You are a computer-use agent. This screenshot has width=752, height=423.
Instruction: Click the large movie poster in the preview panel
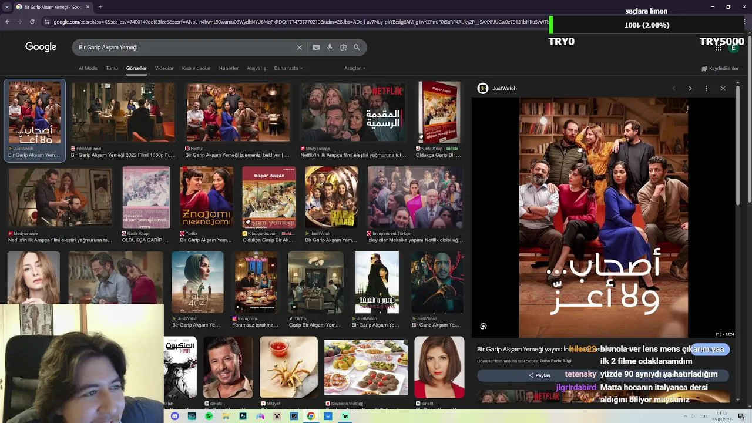coord(603,217)
